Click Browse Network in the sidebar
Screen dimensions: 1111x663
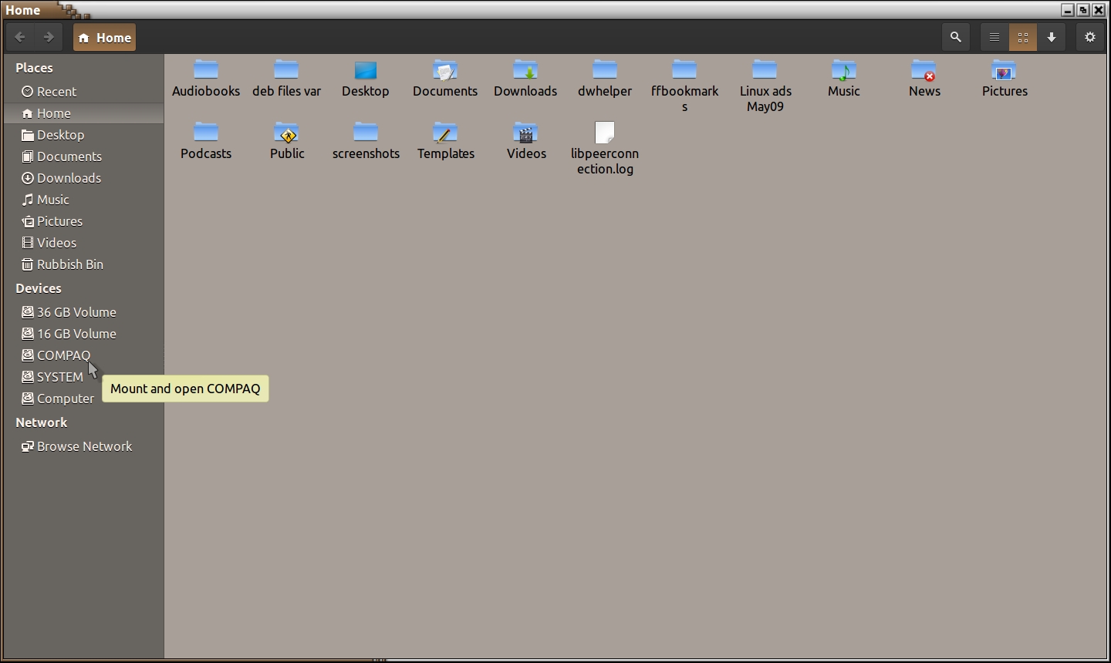click(x=84, y=446)
